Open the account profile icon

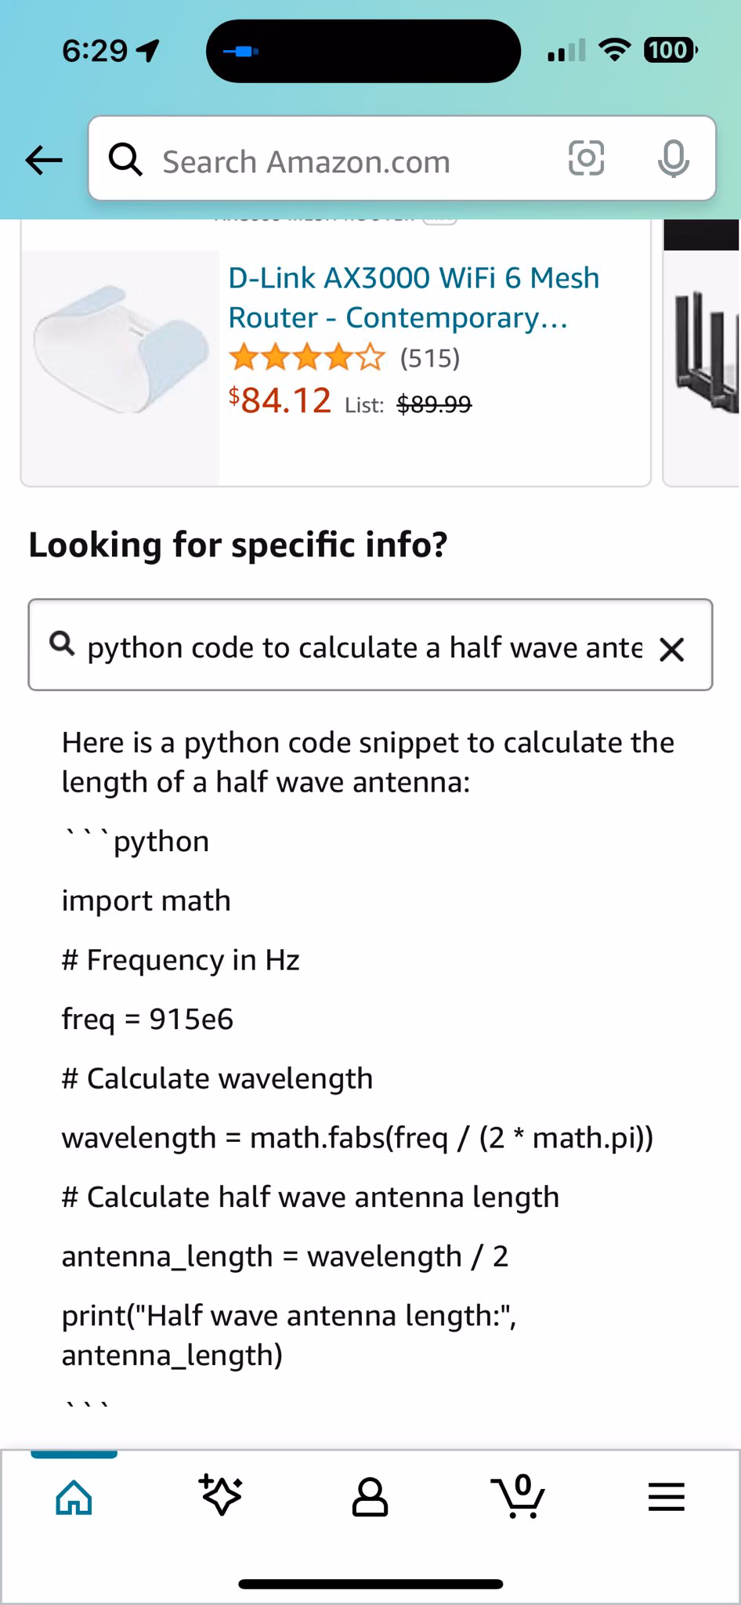[370, 1497]
